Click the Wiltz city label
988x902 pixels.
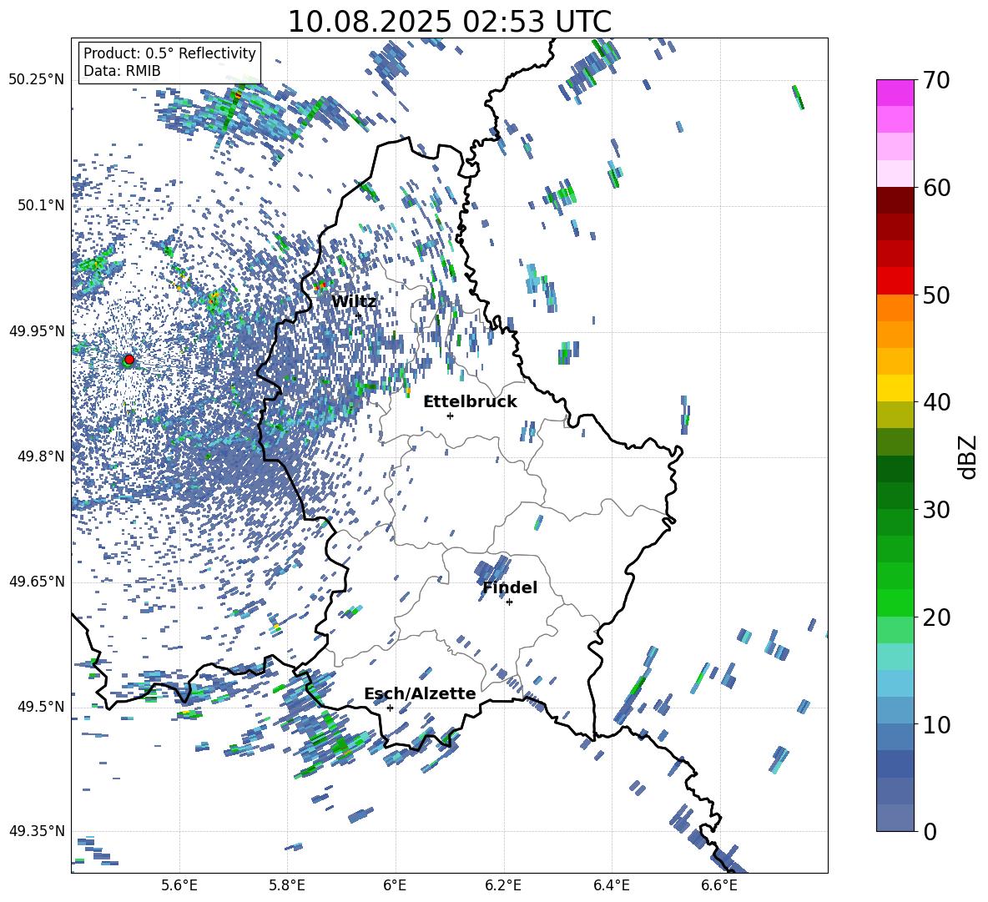point(354,302)
